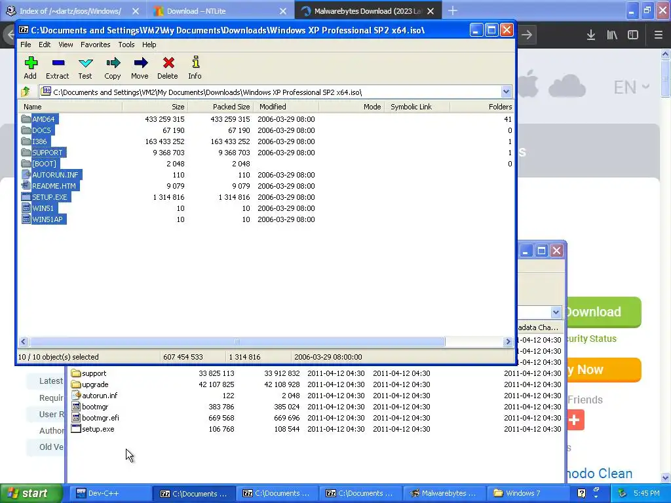This screenshot has height=503, width=671.
Task: Sort by Symbolic Link column header
Action: pos(417,107)
